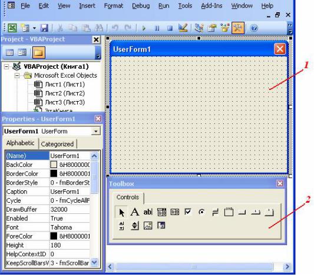Viewport: 314px width, 275px height.
Task: Click the ForeColor black swatch
Action: click(x=54, y=236)
